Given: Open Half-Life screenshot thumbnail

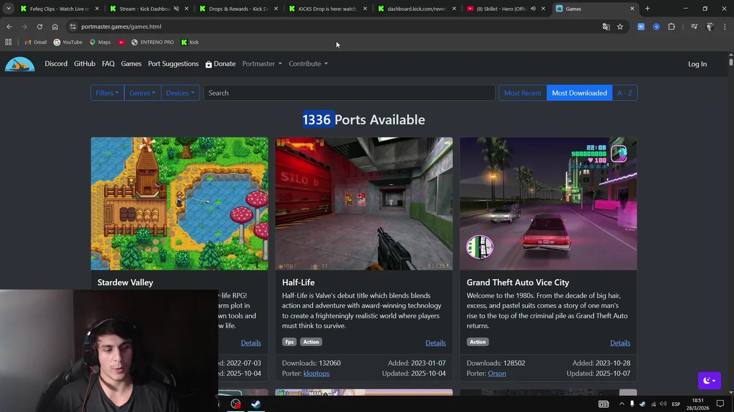Looking at the screenshot, I should click(x=364, y=203).
